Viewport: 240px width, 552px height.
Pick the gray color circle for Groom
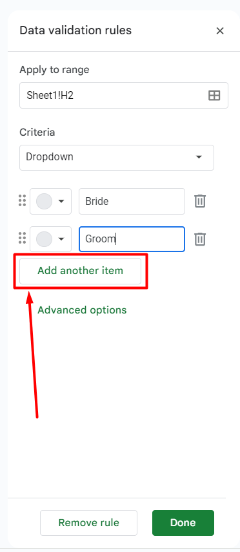click(45, 239)
